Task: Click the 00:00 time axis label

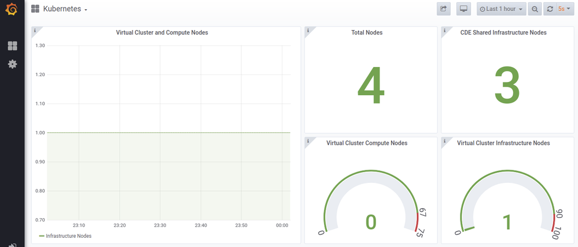Action: (282, 225)
